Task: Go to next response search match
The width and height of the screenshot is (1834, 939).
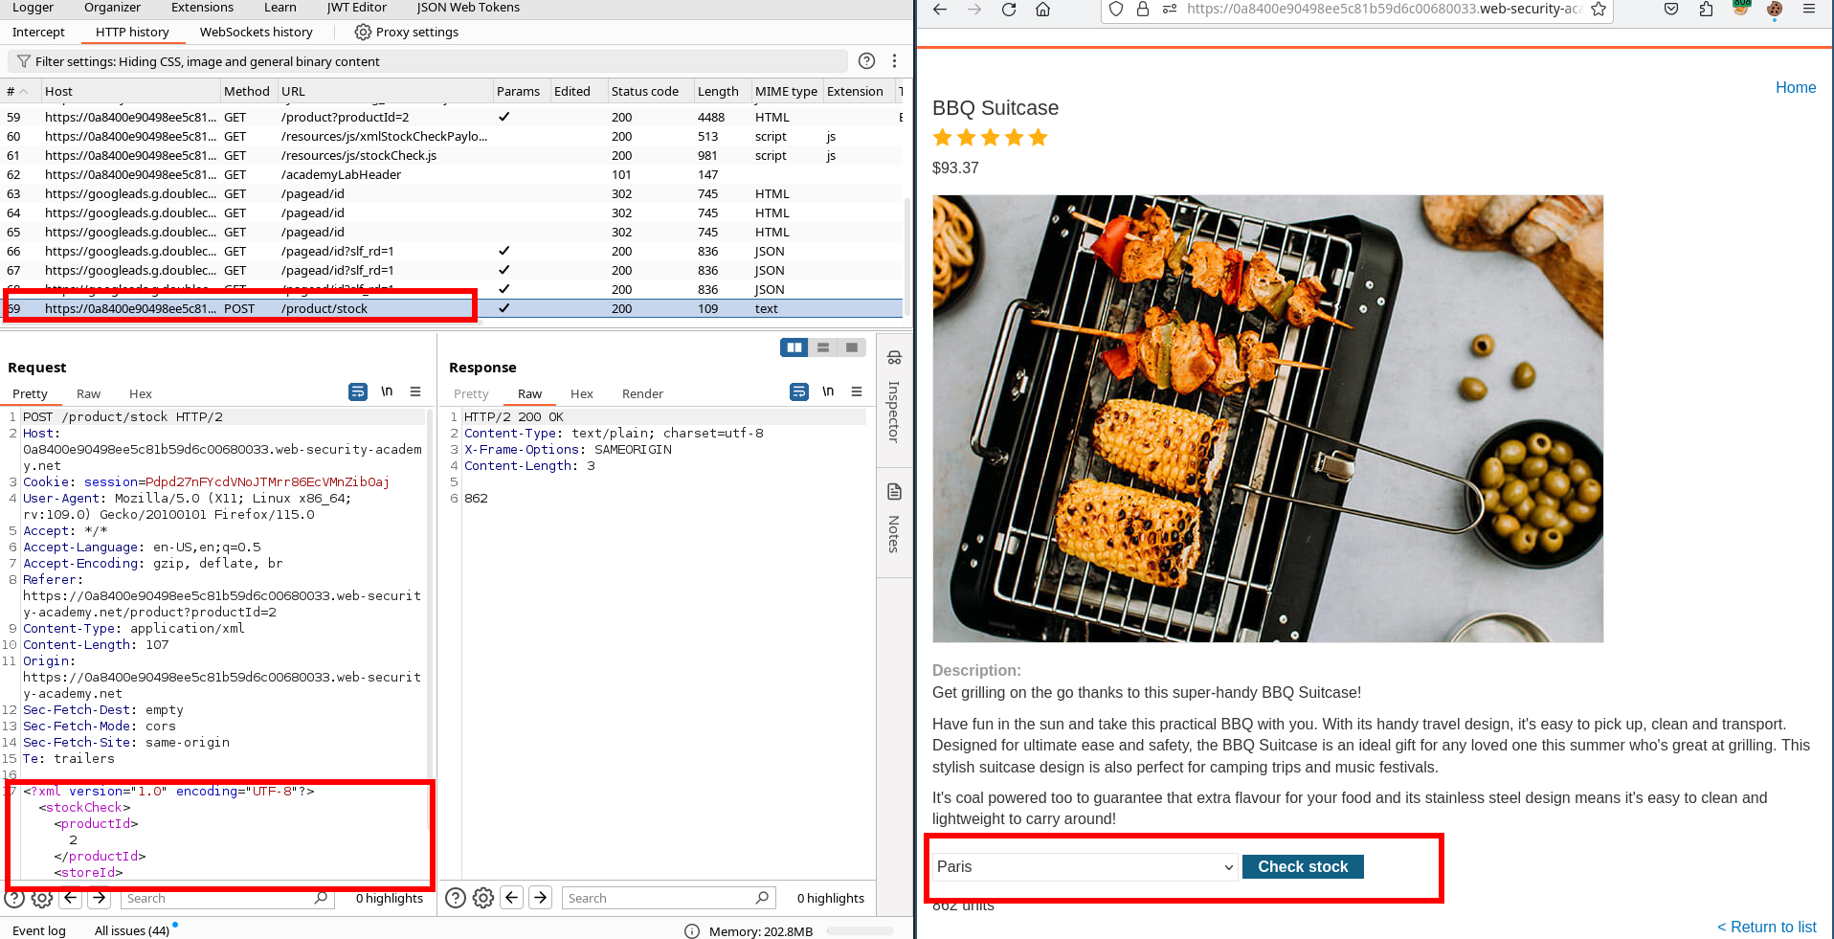Action: (541, 898)
